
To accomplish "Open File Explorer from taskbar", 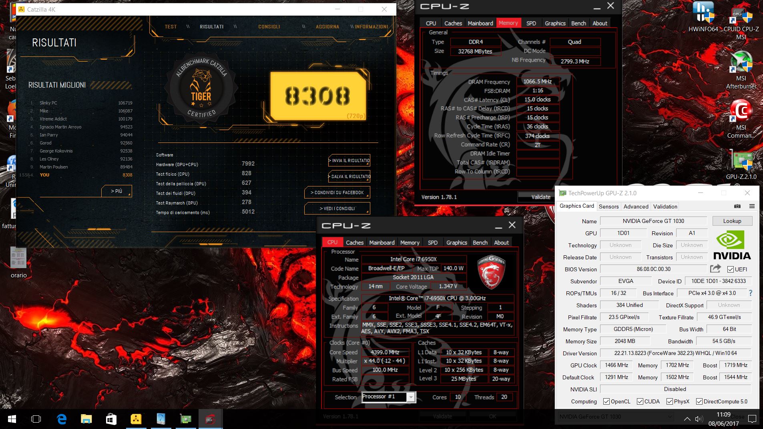I will (x=86, y=419).
